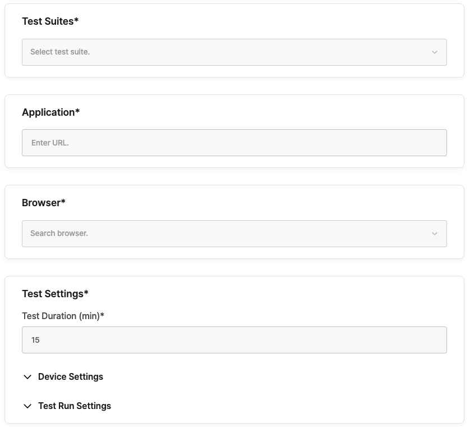470x427 pixels.
Task: Click the value 15 in duration box
Action: coord(35,340)
